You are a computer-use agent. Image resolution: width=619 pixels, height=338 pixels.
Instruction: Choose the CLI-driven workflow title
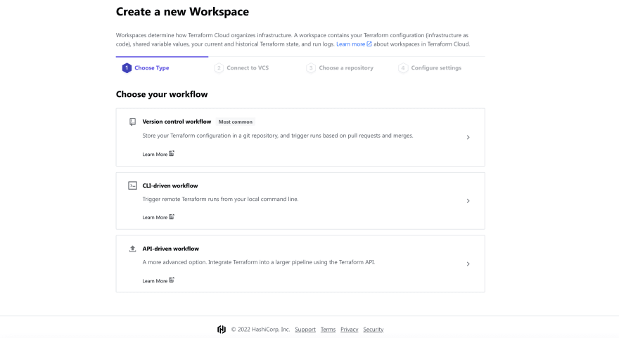click(170, 186)
